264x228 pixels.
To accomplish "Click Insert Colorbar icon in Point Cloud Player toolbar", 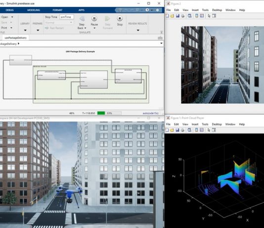I will (196, 130).
